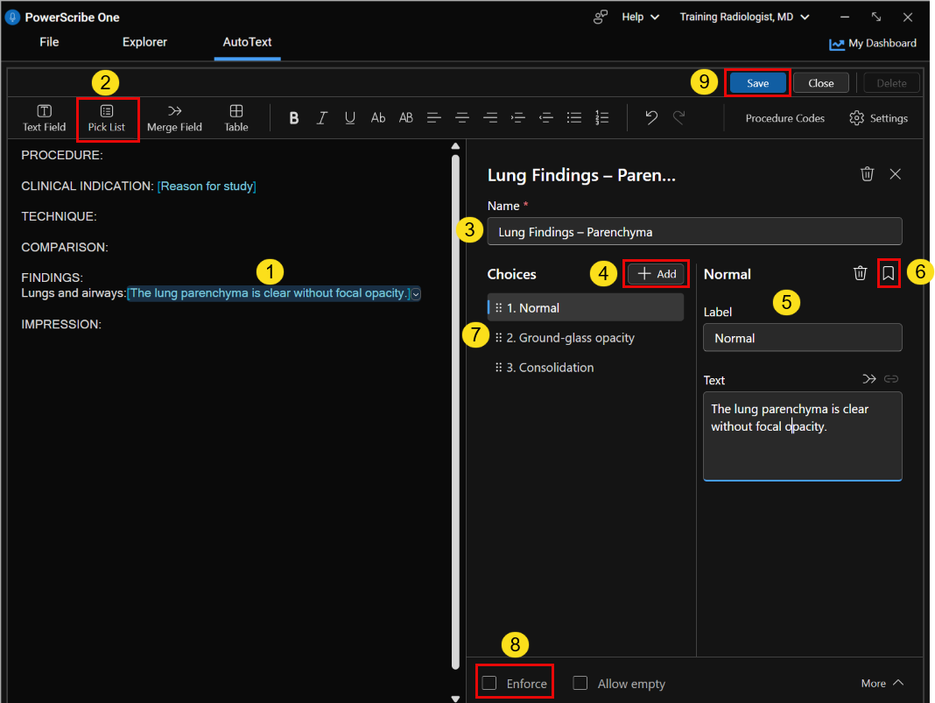
Task: Enable the Enforce checkbox
Action: tap(489, 683)
